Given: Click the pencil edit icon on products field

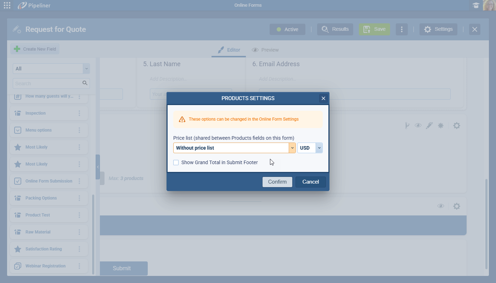Looking at the screenshot, I should tap(429, 126).
